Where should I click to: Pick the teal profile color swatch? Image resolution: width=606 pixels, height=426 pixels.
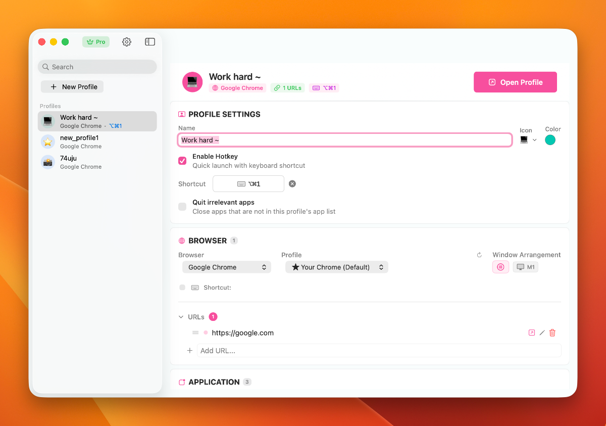550,140
